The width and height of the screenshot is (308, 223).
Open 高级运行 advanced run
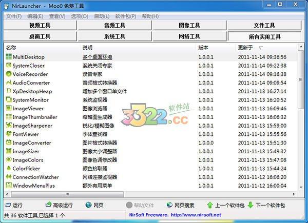click(x=59, y=205)
